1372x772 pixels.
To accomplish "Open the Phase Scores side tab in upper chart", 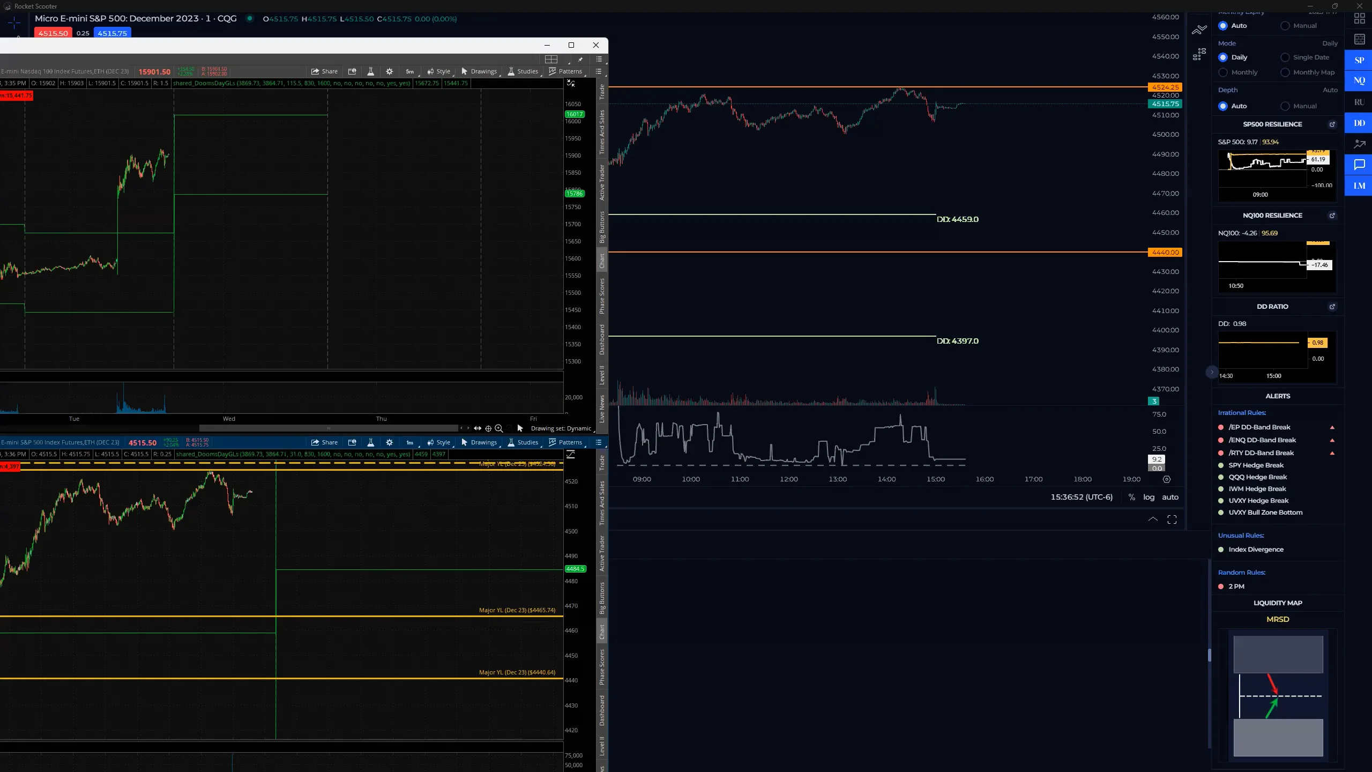I will click(602, 296).
